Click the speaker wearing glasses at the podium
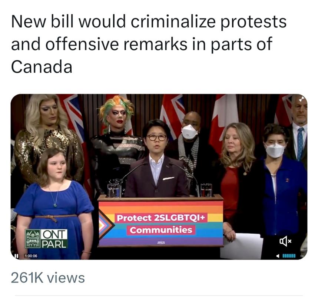 [x=156, y=158]
